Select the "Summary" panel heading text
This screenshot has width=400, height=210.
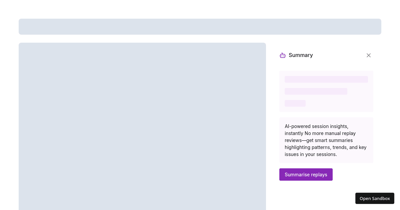tap(301, 55)
